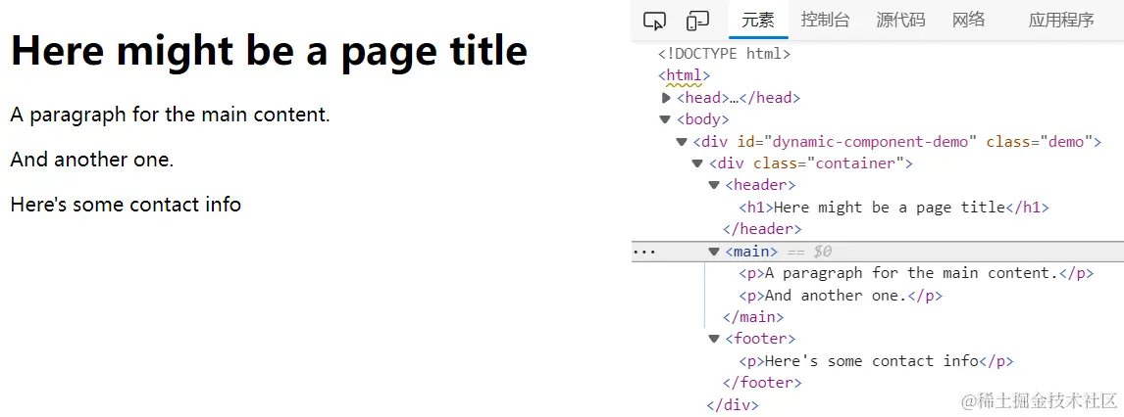Open the 源代码 tab
This screenshot has width=1124, height=417.
pyautogui.click(x=900, y=20)
